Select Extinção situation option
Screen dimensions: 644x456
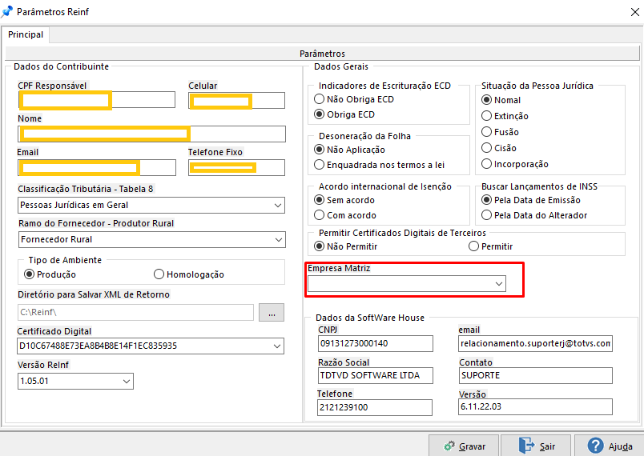coord(486,116)
